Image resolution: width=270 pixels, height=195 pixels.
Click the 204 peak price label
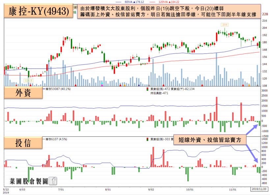click(225, 25)
